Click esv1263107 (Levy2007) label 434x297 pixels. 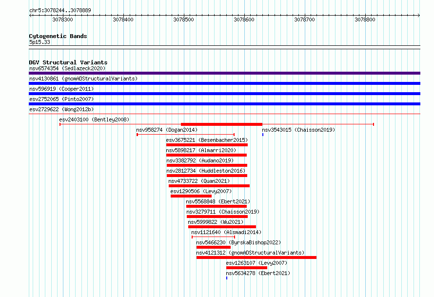coord(256,263)
